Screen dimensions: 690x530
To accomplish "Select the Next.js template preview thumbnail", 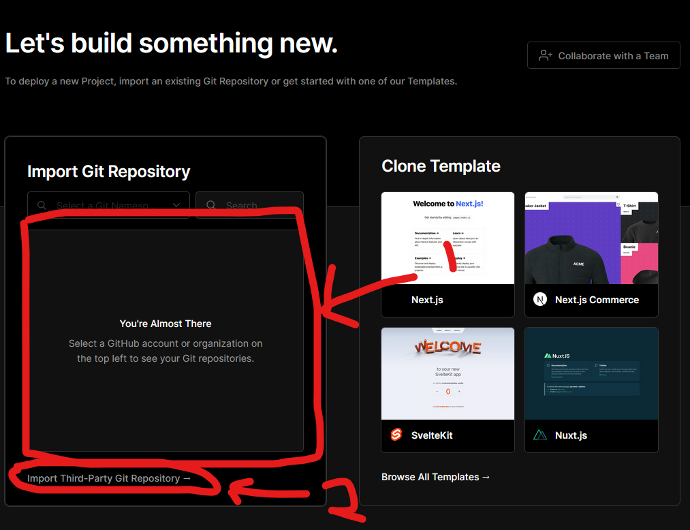I will (x=448, y=238).
